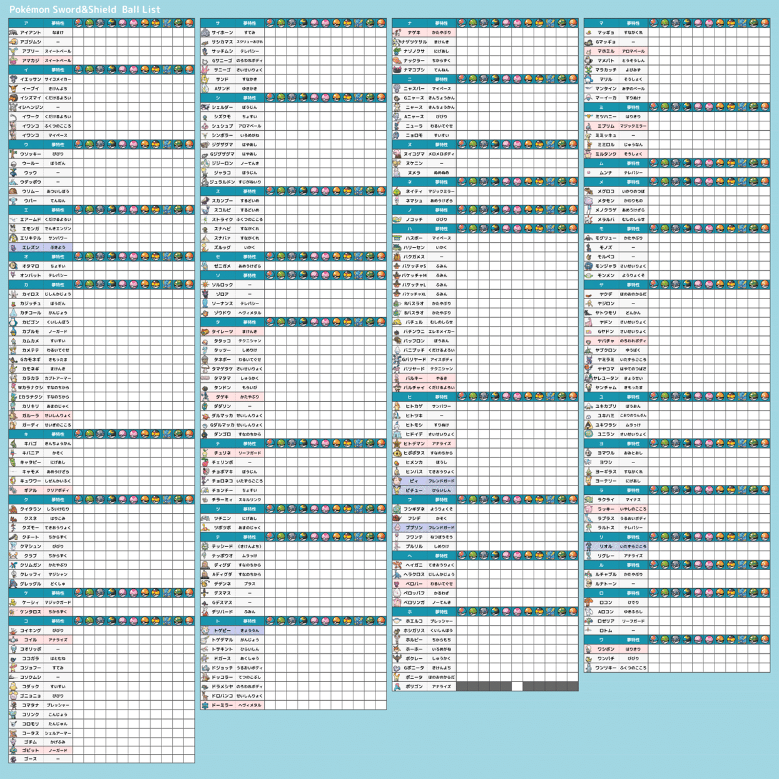Click the name Aニャース
Viewport: 779px width, 779px height.
coord(414,116)
